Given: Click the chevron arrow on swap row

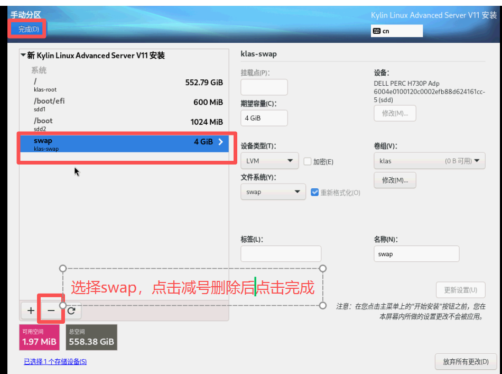Looking at the screenshot, I should (x=221, y=142).
